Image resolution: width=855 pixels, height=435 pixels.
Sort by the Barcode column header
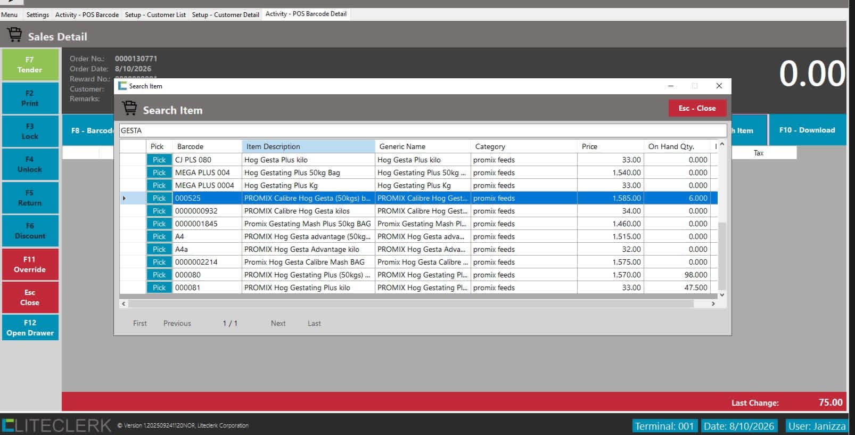pyautogui.click(x=207, y=146)
